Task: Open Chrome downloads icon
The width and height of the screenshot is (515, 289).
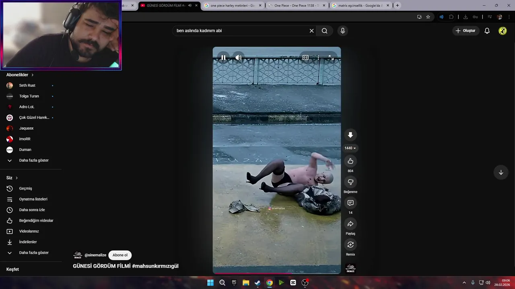Action: [466, 17]
